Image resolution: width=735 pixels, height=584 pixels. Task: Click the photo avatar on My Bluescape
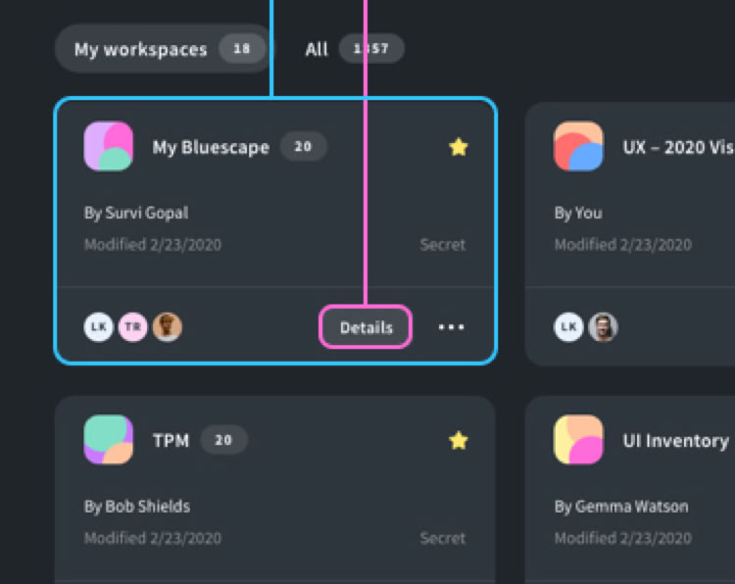pyautogui.click(x=167, y=327)
